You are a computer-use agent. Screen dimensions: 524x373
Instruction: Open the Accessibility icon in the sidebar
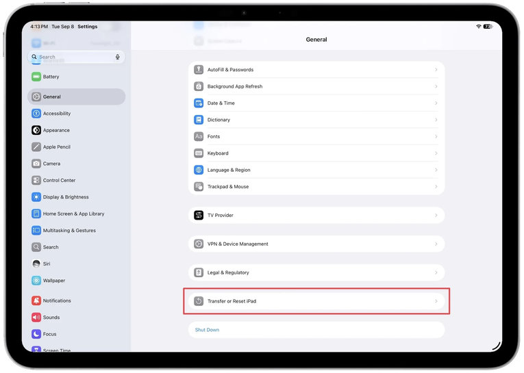pyautogui.click(x=36, y=114)
